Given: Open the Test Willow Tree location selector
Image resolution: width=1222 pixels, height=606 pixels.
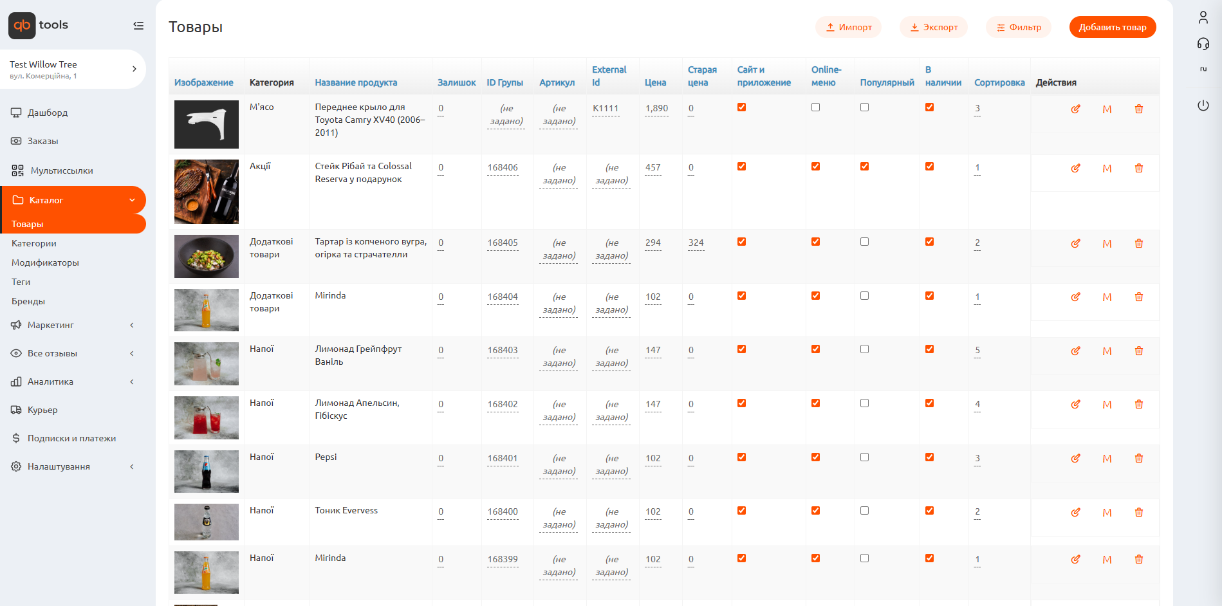Looking at the screenshot, I should [x=73, y=69].
